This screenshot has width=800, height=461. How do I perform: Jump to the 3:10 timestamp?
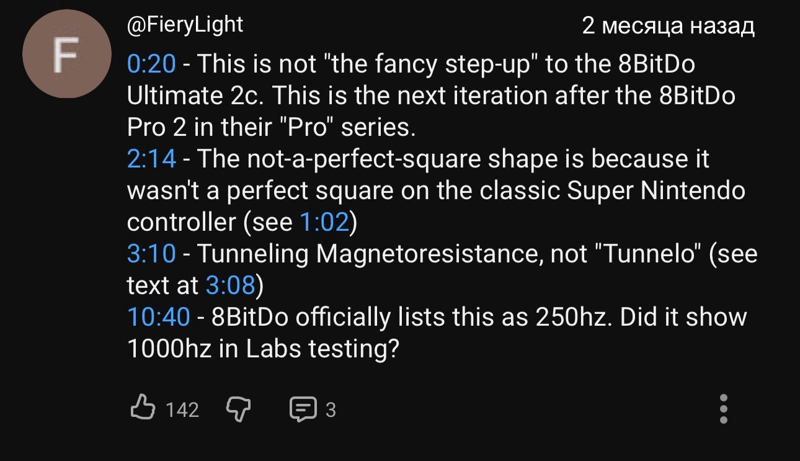pyautogui.click(x=151, y=254)
